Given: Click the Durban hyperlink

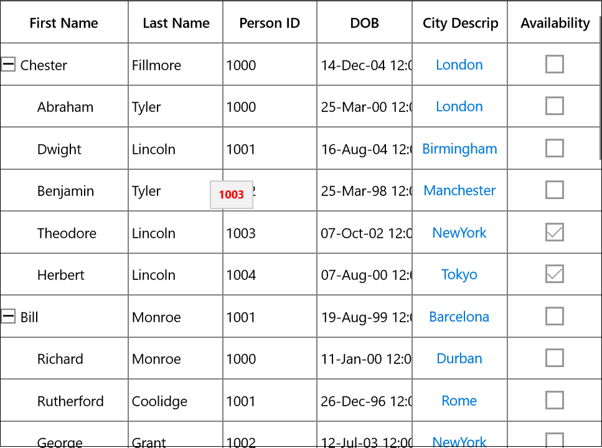Looking at the screenshot, I should coord(459,358).
